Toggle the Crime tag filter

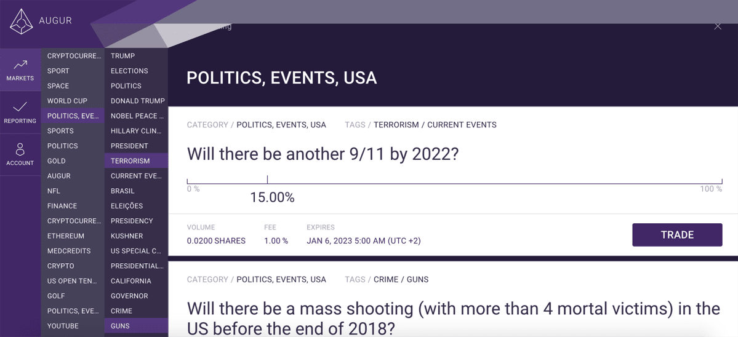[x=136, y=311]
